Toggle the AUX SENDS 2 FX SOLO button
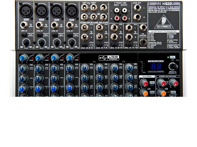Image resolution: width=197 pixels, height=147 pixels. point(152,92)
